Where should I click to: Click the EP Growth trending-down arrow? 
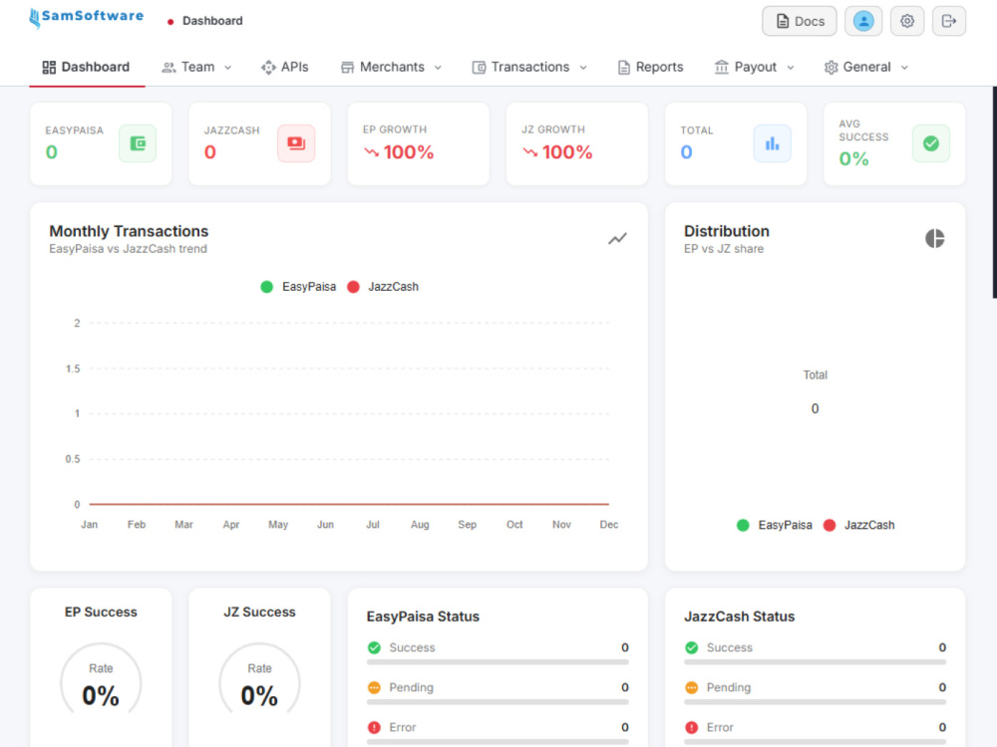point(371,152)
